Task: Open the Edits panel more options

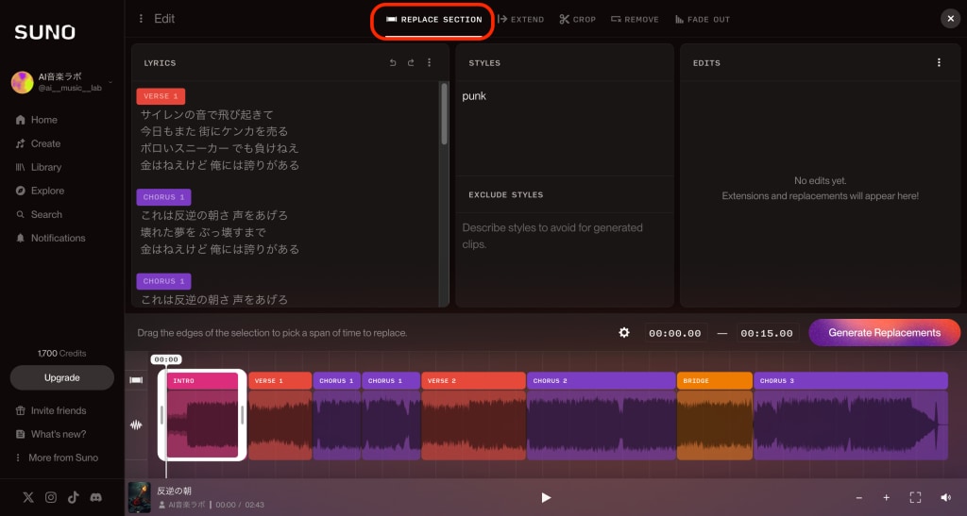Action: click(939, 63)
